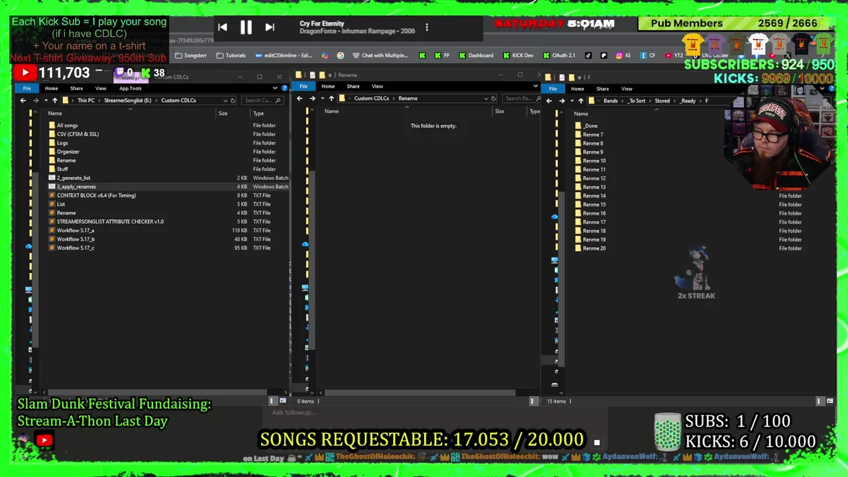Select Custom CDLCs breadcrumb in Rename window
848x477 pixels.
pos(371,98)
